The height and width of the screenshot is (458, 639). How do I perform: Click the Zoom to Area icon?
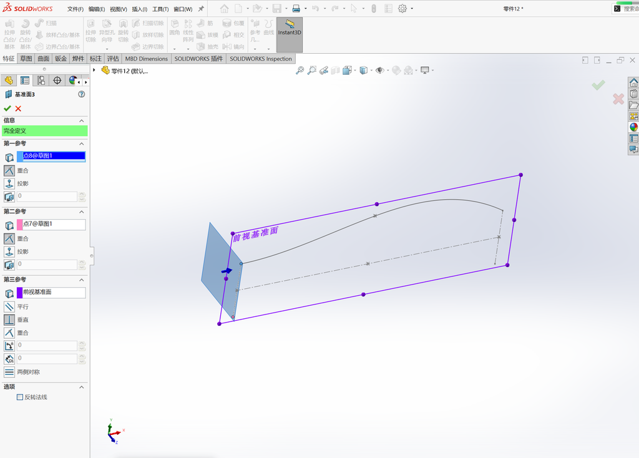312,71
